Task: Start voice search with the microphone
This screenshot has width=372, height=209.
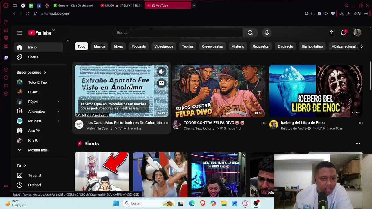Action: [267, 33]
